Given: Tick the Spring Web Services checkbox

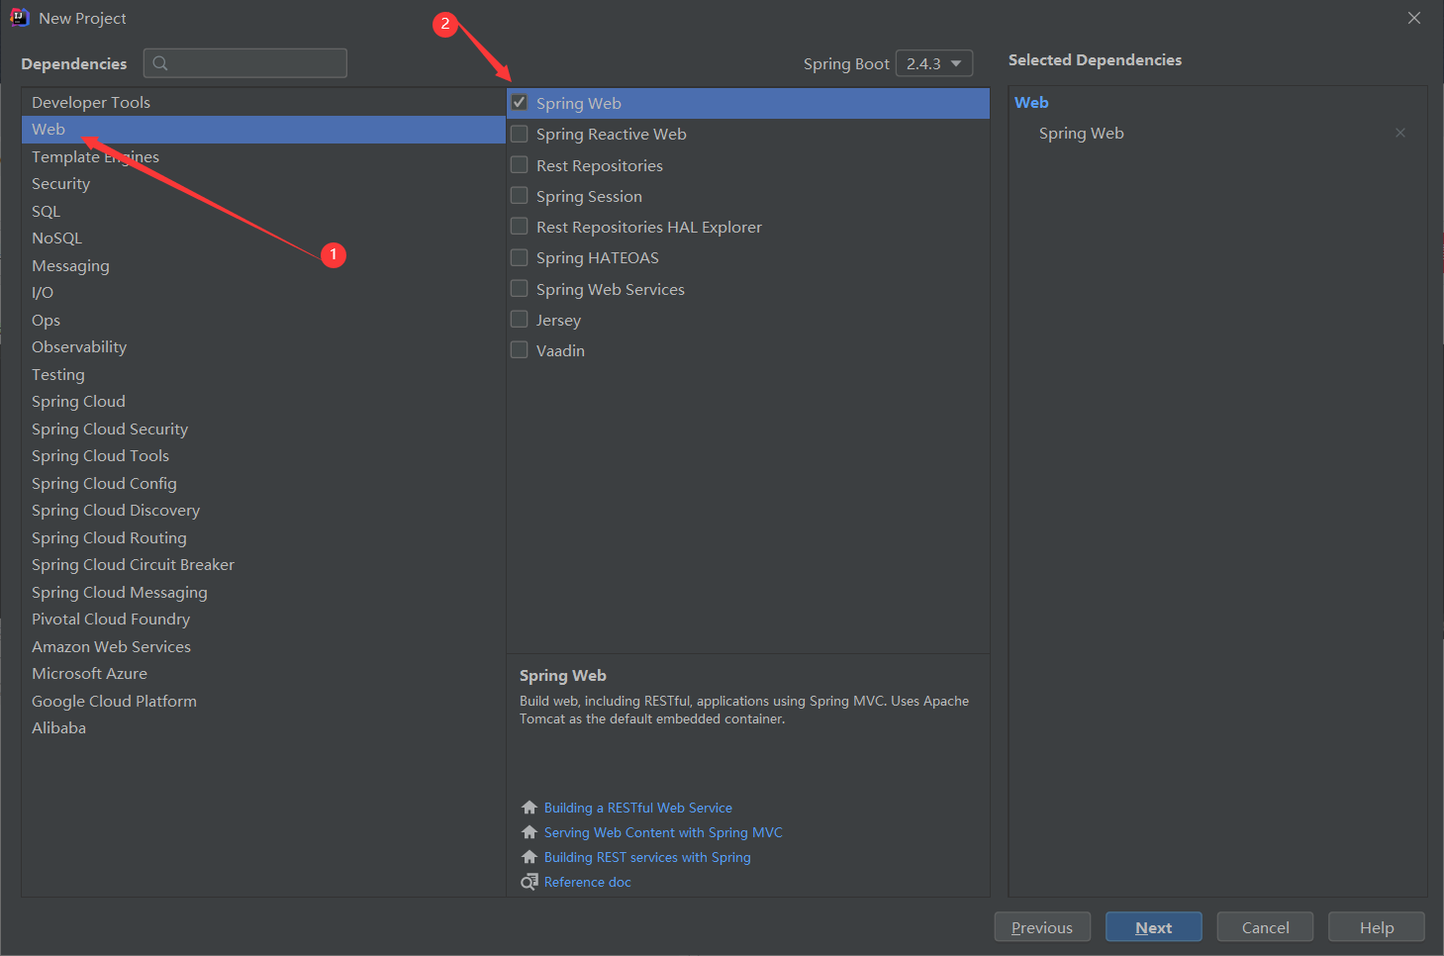Looking at the screenshot, I should [519, 288].
